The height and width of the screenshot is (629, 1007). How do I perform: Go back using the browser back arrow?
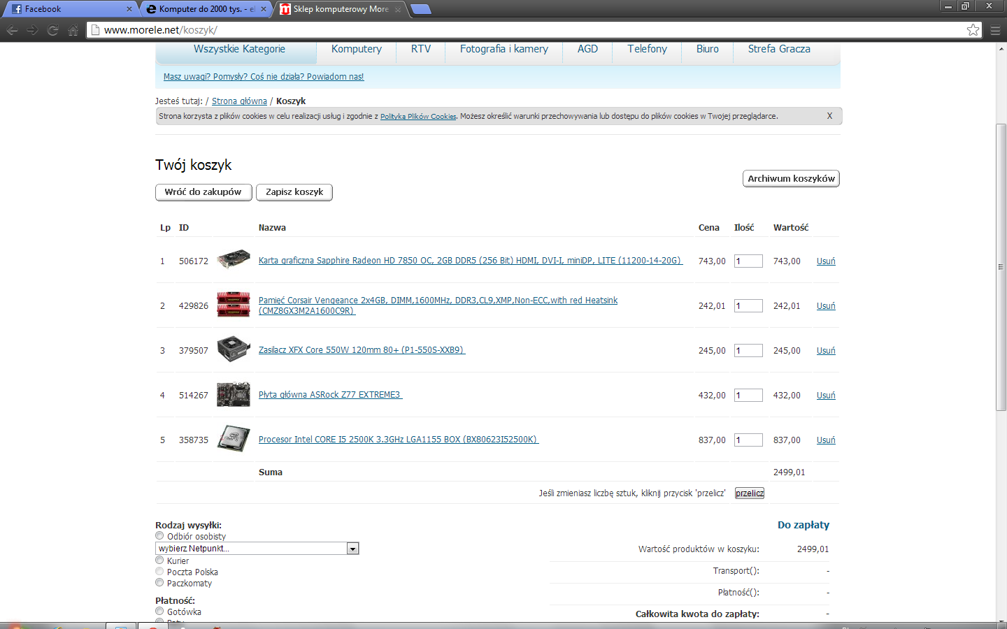pos(12,30)
